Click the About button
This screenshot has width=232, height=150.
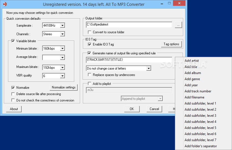(14, 109)
